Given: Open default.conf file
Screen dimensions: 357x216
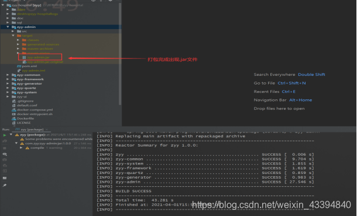Looking at the screenshot, I should (27, 106).
